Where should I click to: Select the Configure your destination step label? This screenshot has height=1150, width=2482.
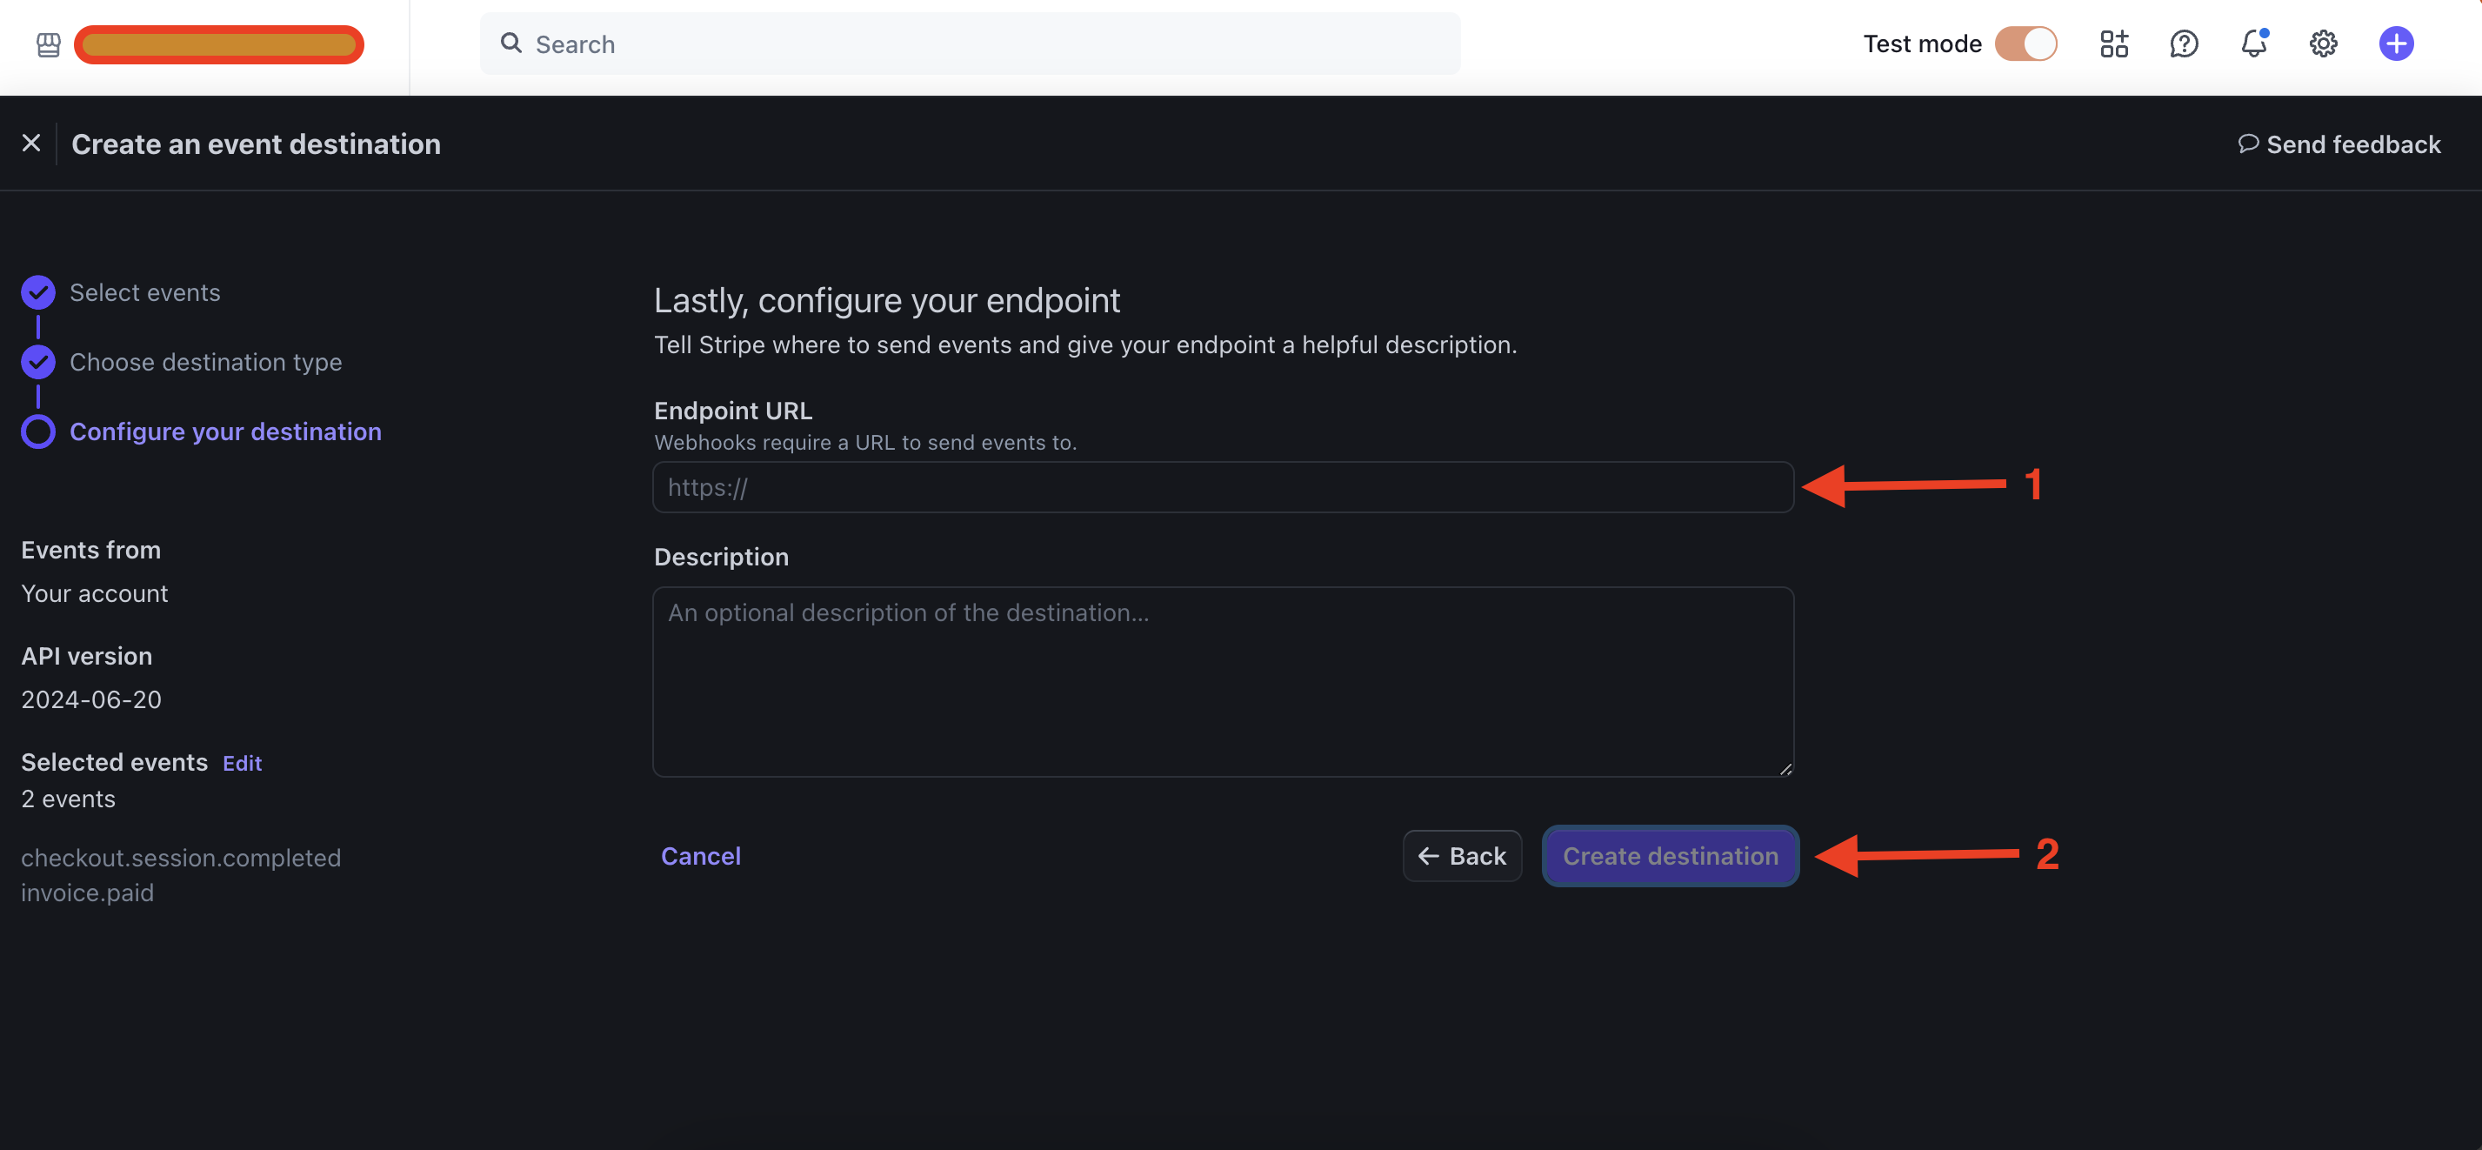click(x=224, y=431)
